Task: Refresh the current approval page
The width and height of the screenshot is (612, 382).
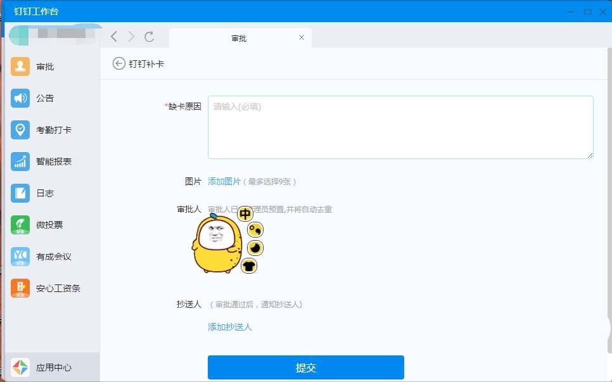Action: tap(150, 37)
